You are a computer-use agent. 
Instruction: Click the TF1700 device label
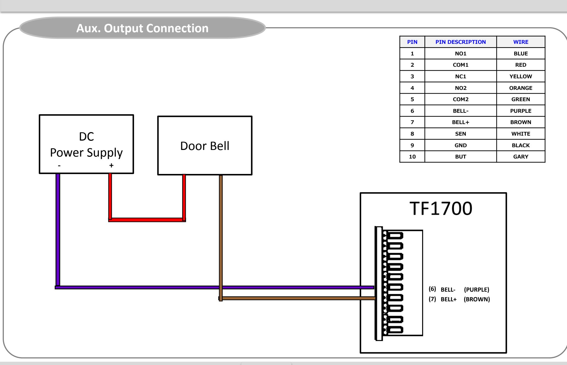pos(441,208)
